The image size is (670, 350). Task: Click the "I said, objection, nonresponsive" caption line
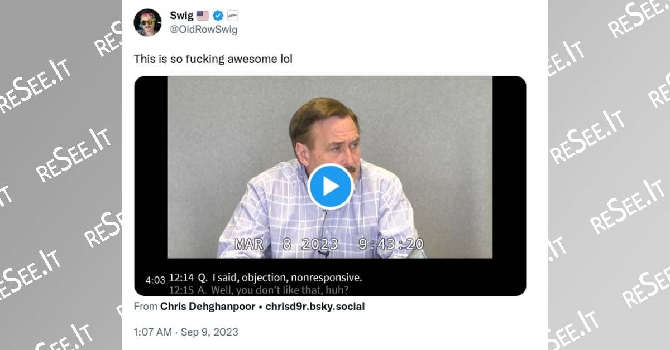[x=265, y=277]
